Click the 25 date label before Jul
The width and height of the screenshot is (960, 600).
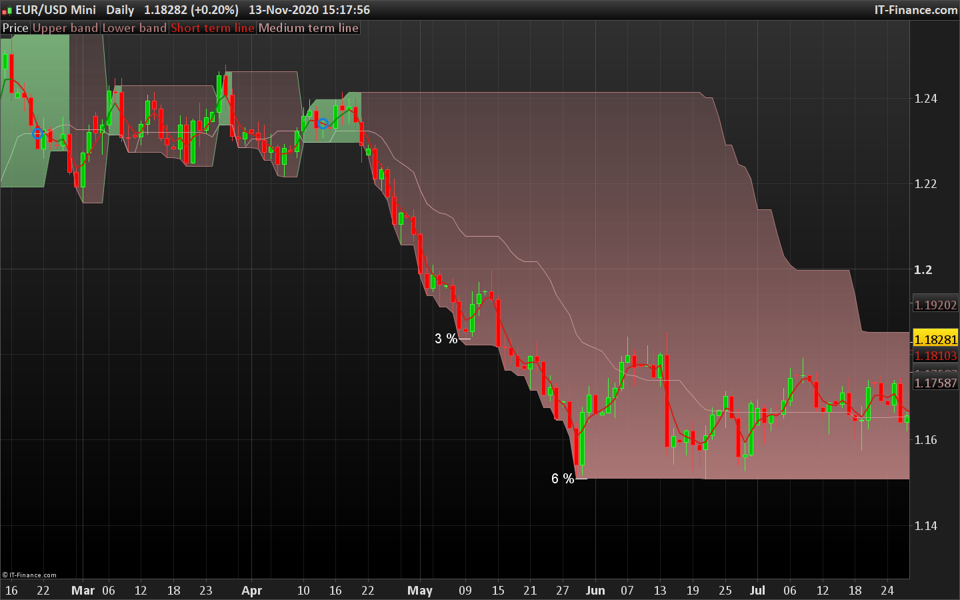[x=725, y=591]
